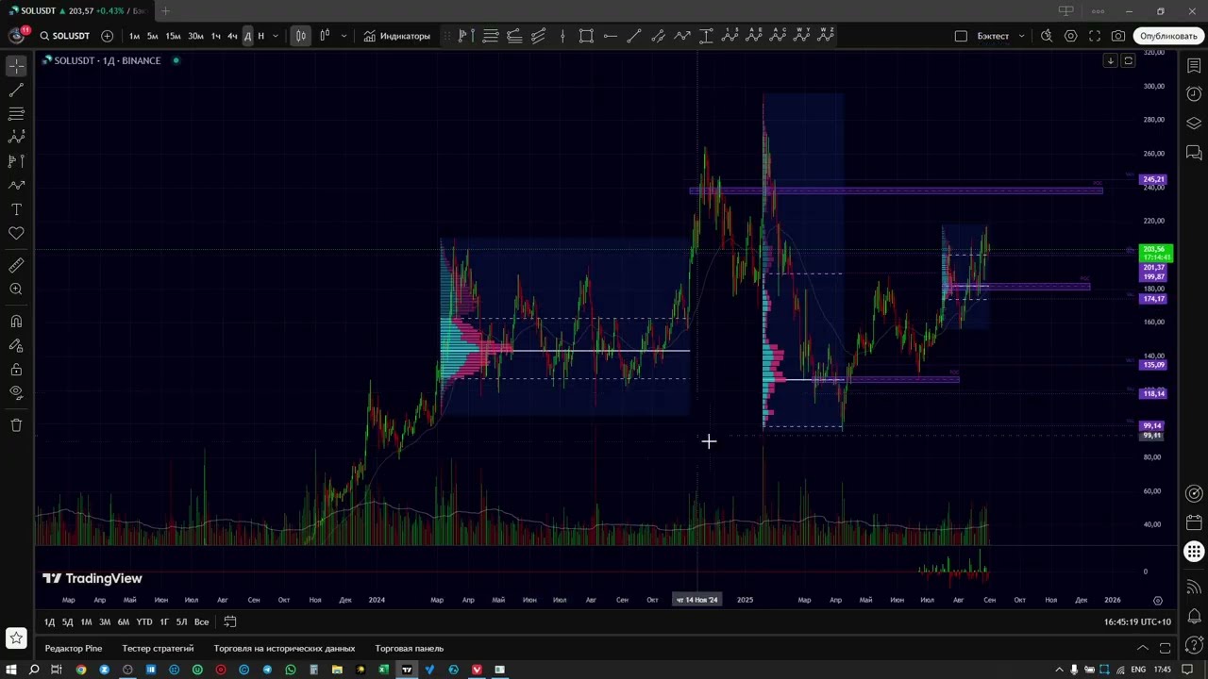Viewport: 1208px width, 679px height.
Task: Select the 1Д date range
Action: (50, 621)
